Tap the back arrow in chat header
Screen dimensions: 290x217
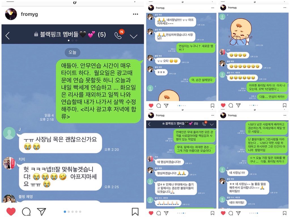[x=7, y=36]
